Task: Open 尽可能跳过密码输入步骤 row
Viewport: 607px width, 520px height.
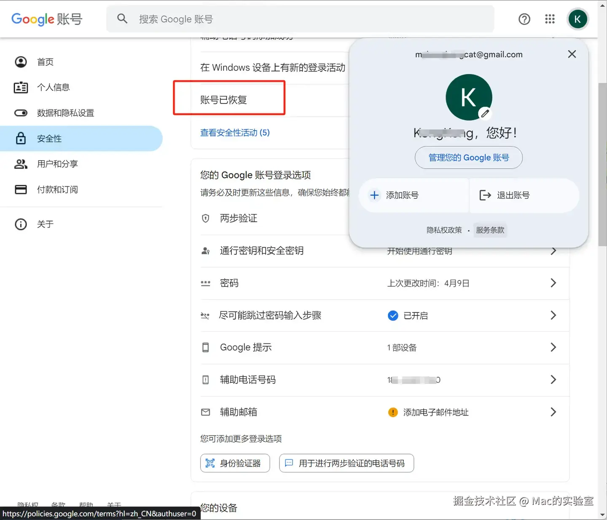Action: (x=385, y=315)
